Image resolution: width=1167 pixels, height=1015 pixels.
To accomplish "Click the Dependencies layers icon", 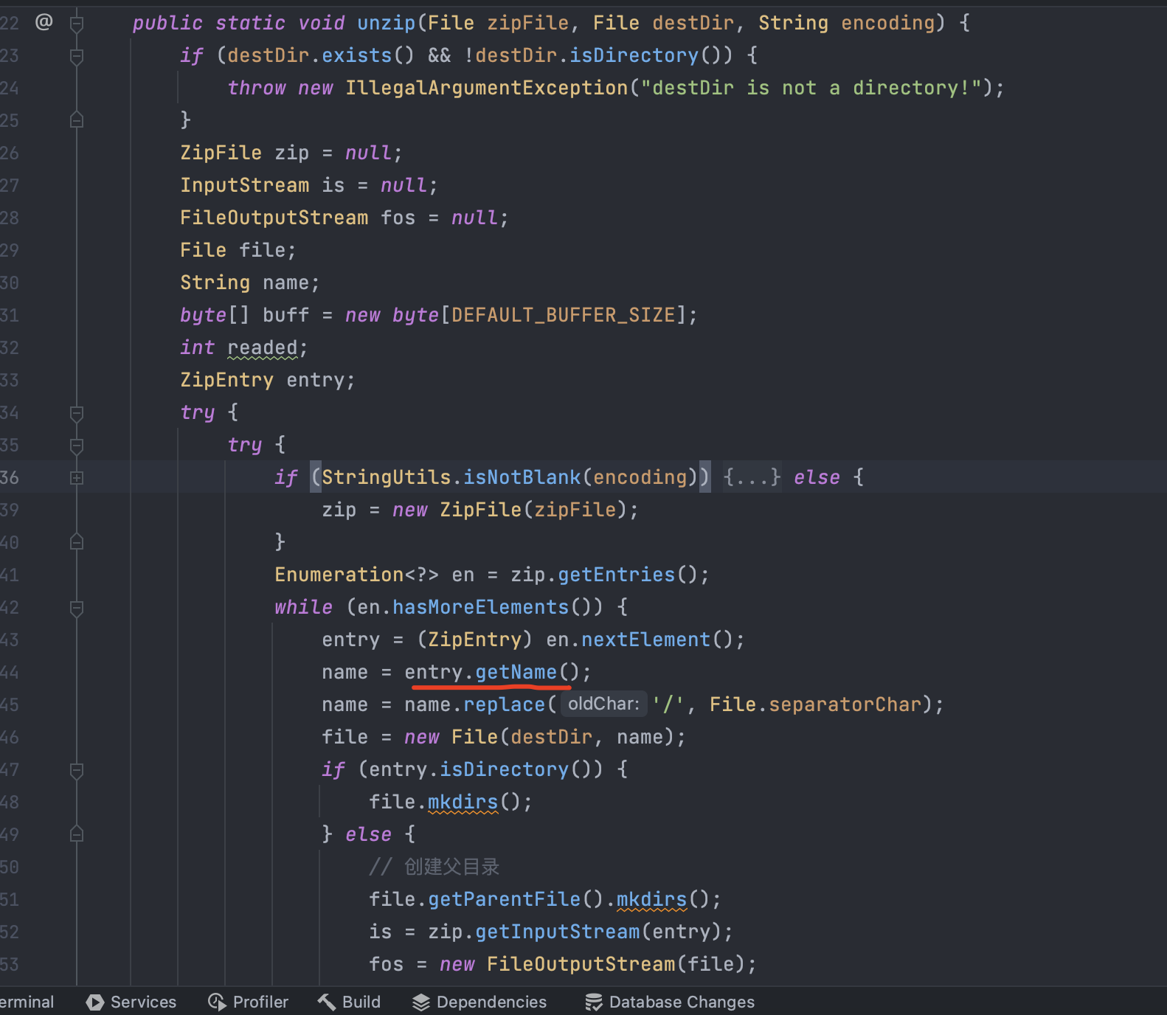I will click(420, 1002).
